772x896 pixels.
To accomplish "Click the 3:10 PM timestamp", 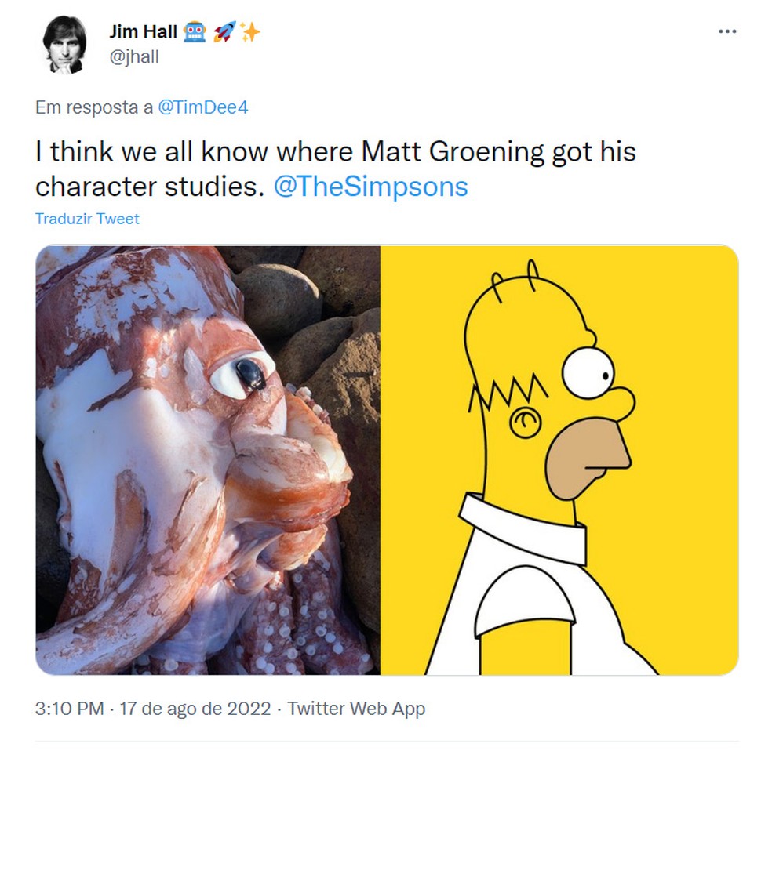I will point(69,709).
